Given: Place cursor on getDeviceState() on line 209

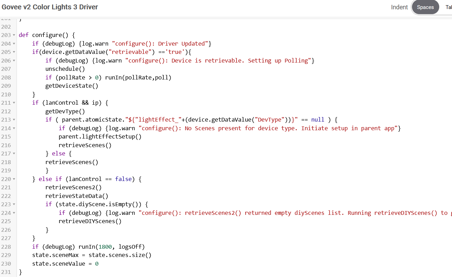Looking at the screenshot, I should [72, 86].
